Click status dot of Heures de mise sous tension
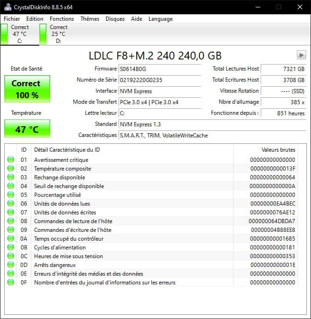This screenshot has width=311, height=319. pos(11,256)
